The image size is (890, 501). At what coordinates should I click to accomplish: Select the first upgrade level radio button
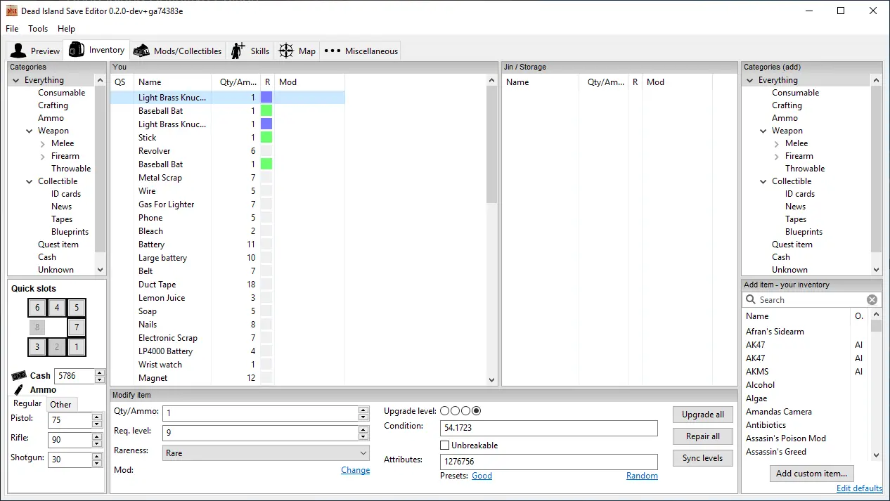coord(444,411)
